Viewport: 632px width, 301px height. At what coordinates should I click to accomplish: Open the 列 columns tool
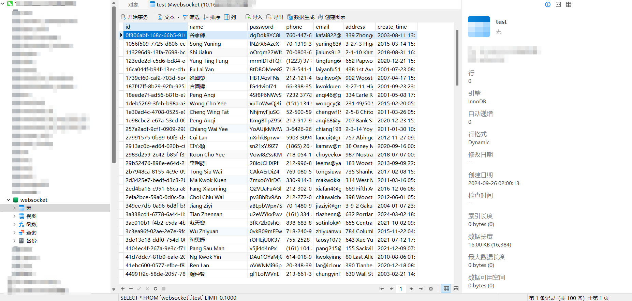(x=230, y=17)
